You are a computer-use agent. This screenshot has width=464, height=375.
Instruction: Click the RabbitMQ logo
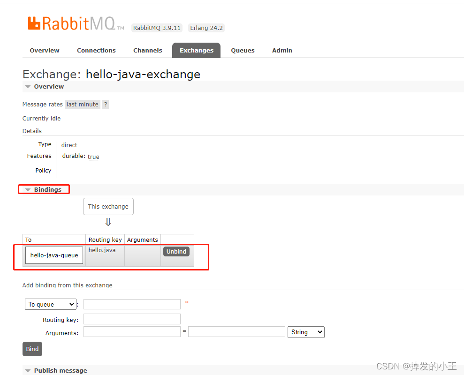pyautogui.click(x=76, y=23)
